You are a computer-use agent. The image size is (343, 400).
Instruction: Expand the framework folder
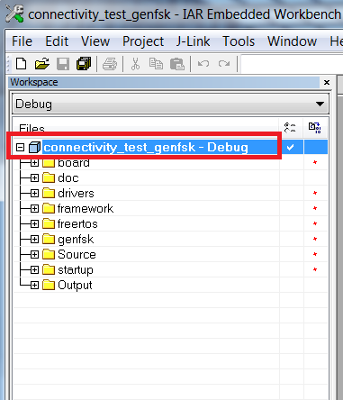[x=34, y=208]
